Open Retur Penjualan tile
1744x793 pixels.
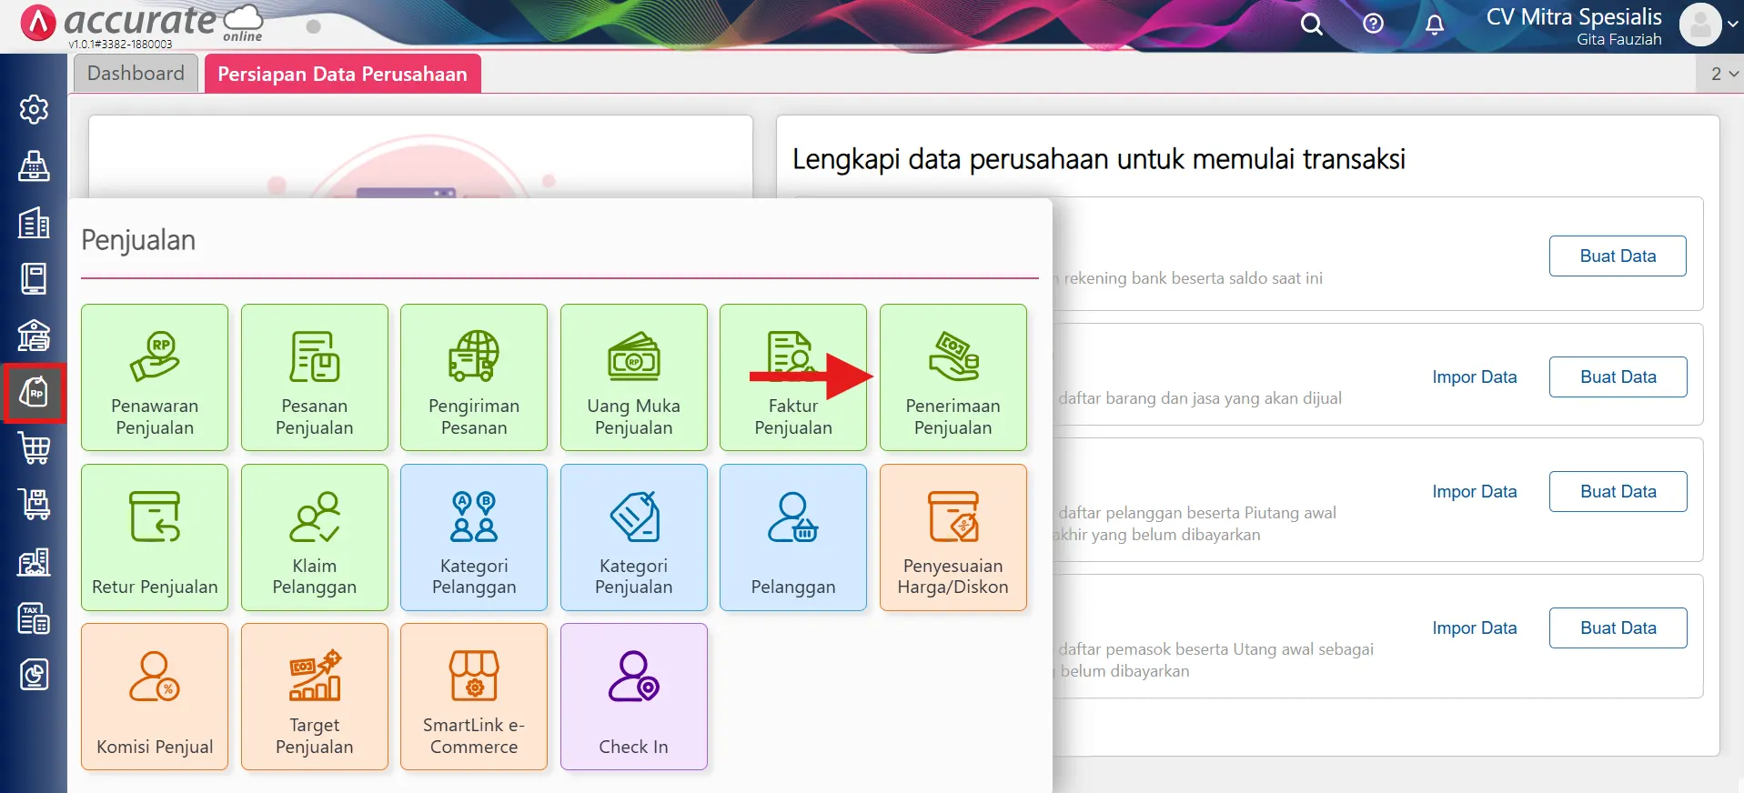[155, 537]
